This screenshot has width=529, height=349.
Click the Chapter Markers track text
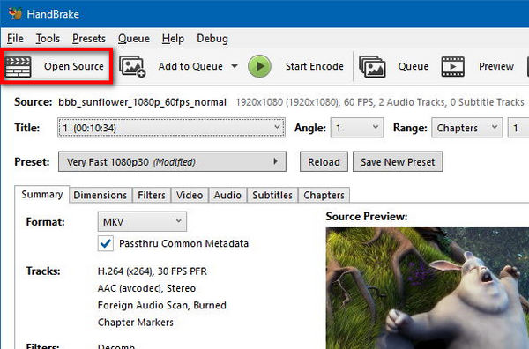(x=136, y=322)
